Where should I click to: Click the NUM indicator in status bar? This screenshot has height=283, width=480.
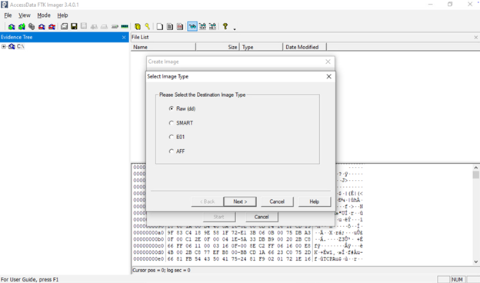(x=457, y=280)
